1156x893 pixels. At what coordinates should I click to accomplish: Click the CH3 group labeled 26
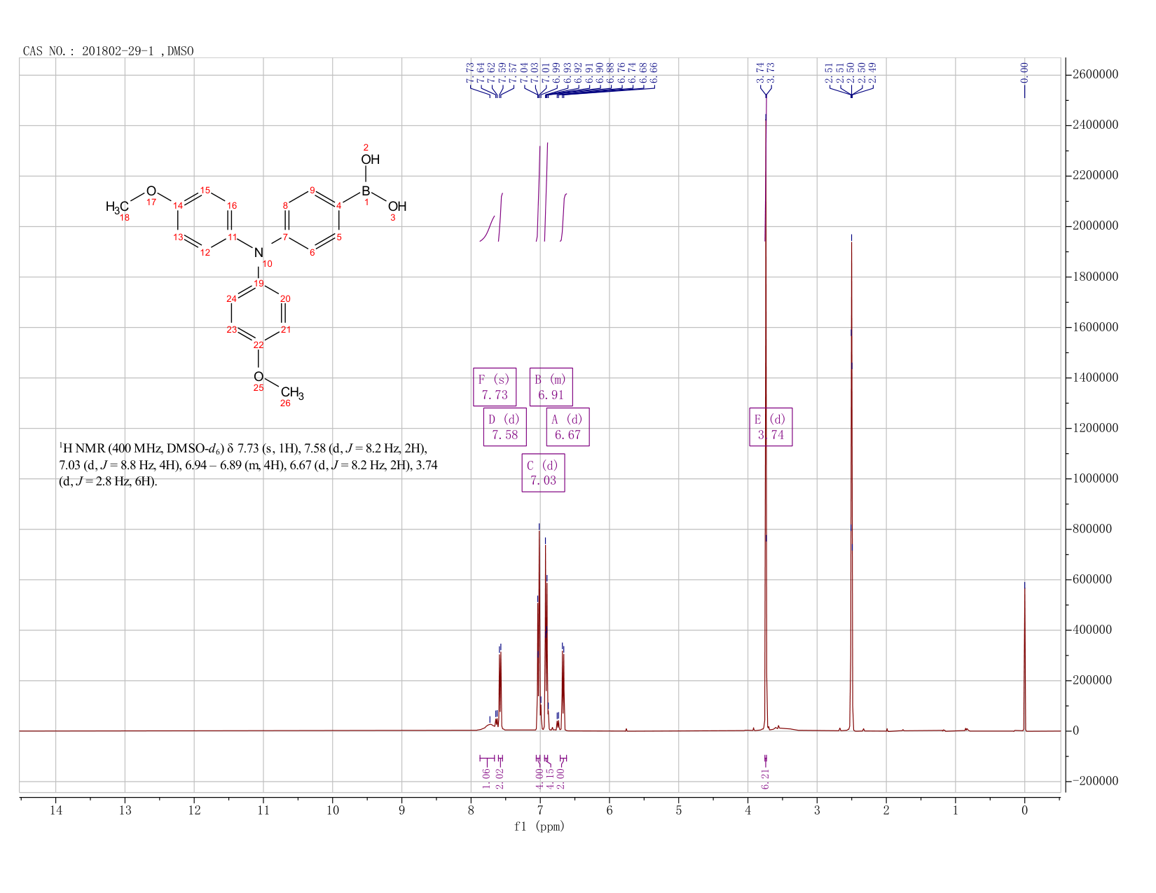292,393
